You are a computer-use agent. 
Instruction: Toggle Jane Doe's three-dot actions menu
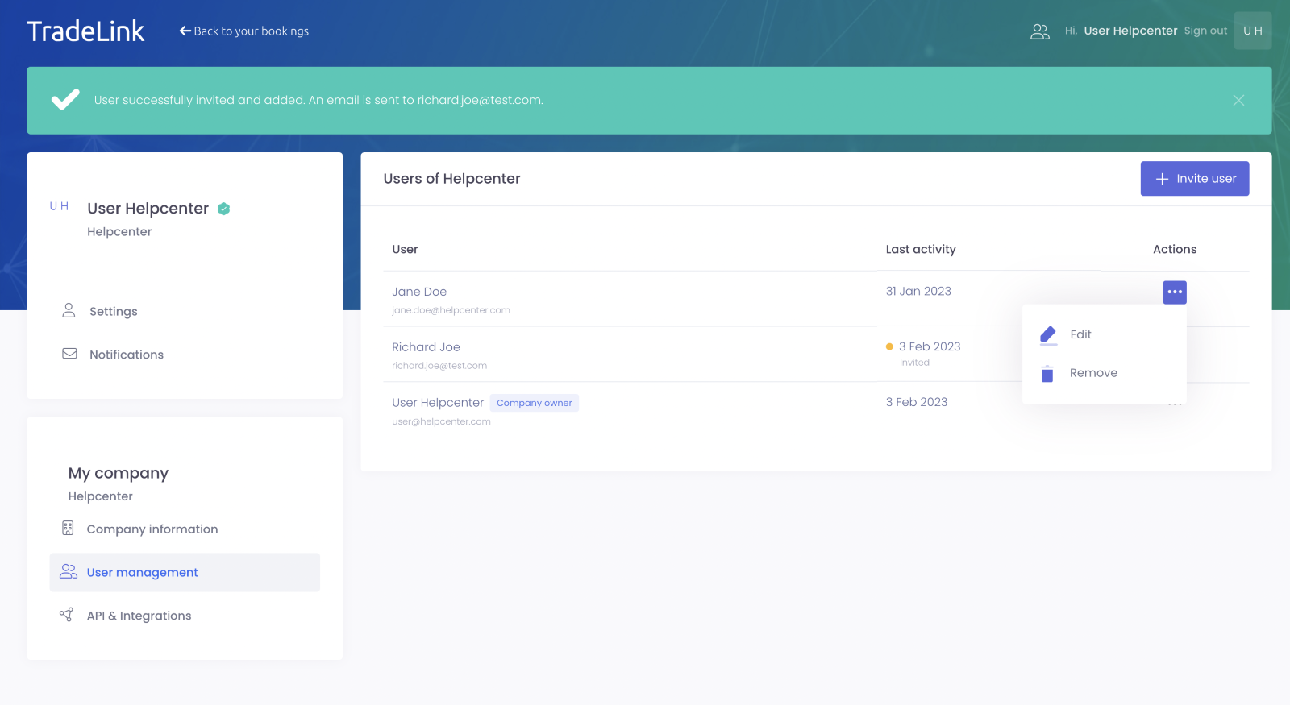click(x=1175, y=292)
